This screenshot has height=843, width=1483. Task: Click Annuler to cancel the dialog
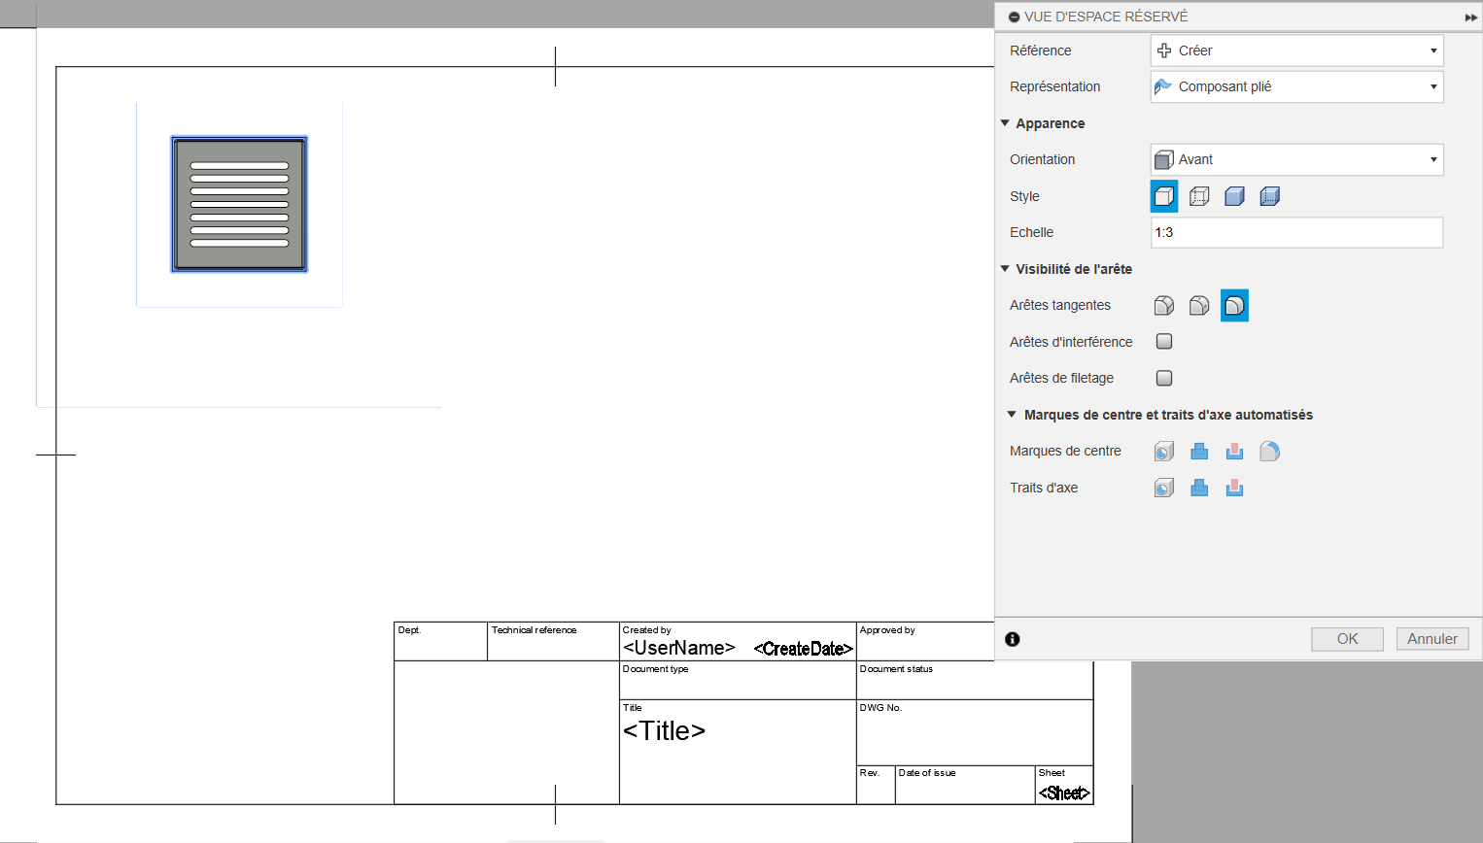(1431, 639)
